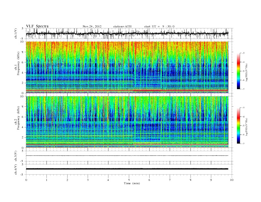Click the ch.2 spectrogram color scale bar
The image size is (261, 202).
[238, 125]
